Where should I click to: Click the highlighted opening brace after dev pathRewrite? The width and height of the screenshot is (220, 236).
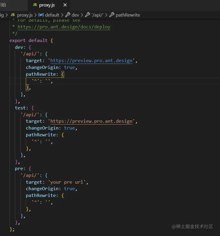pos(63,74)
